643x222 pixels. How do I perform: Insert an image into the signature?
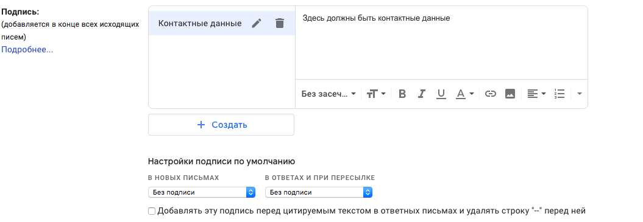point(510,94)
